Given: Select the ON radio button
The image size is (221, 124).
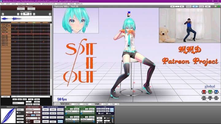Looking at the screenshot, I should tap(27, 121).
